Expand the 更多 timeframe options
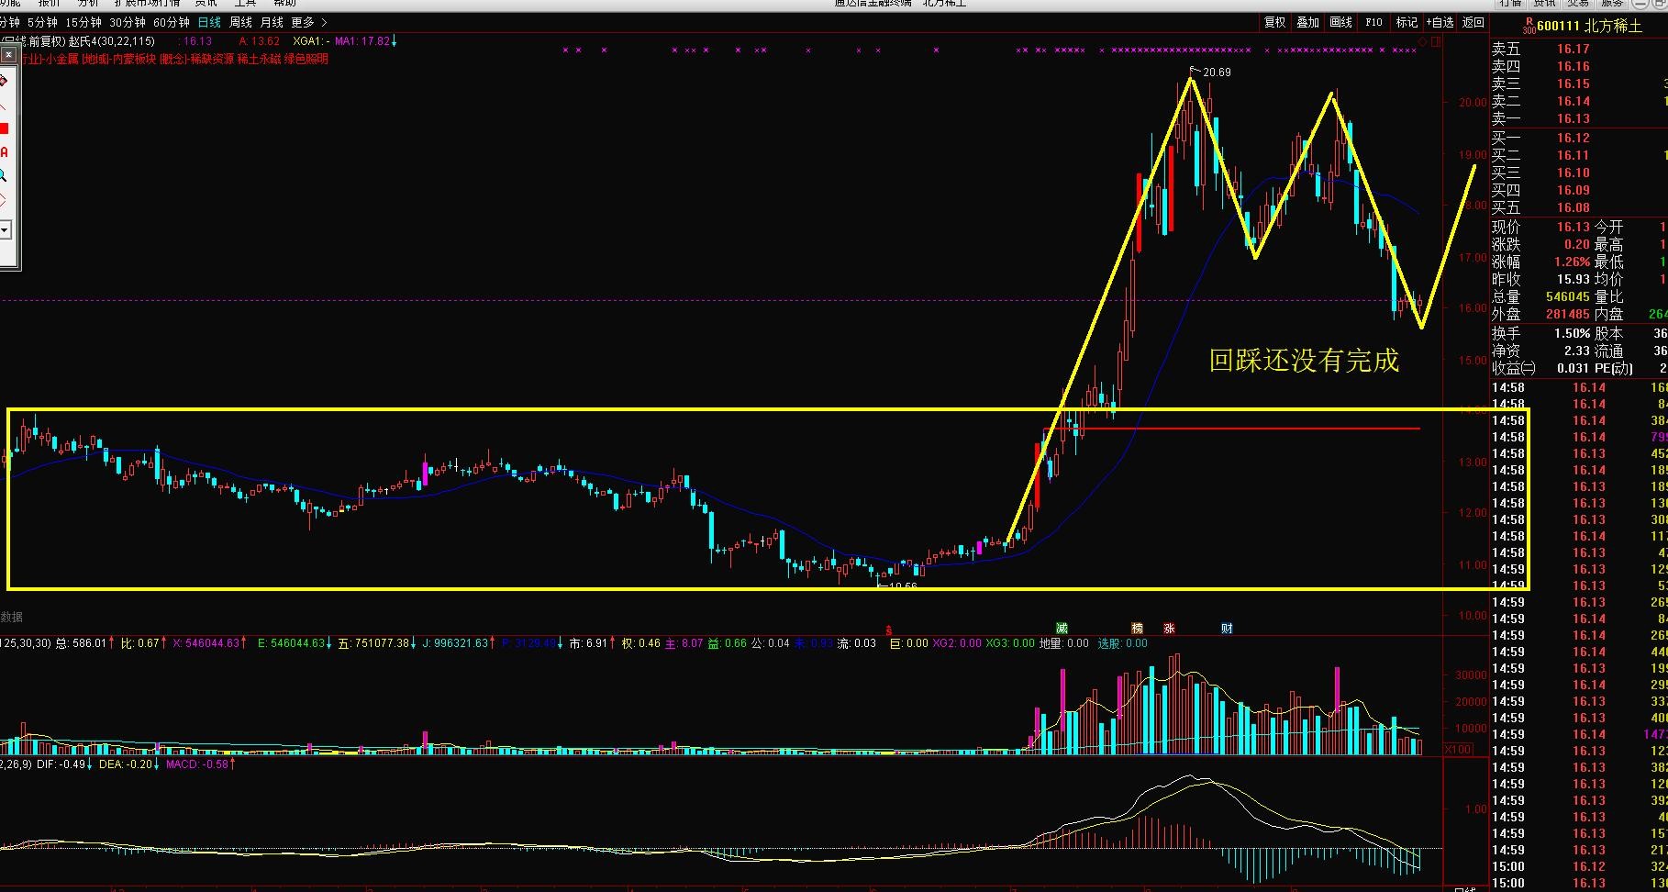 click(308, 22)
